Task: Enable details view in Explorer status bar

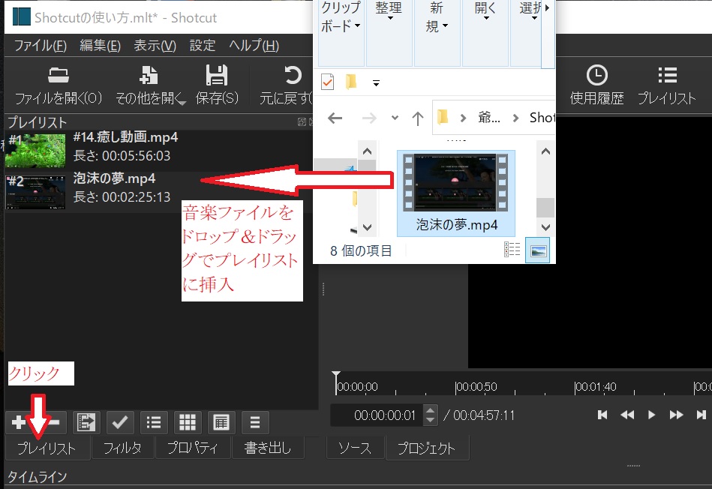Action: 512,249
